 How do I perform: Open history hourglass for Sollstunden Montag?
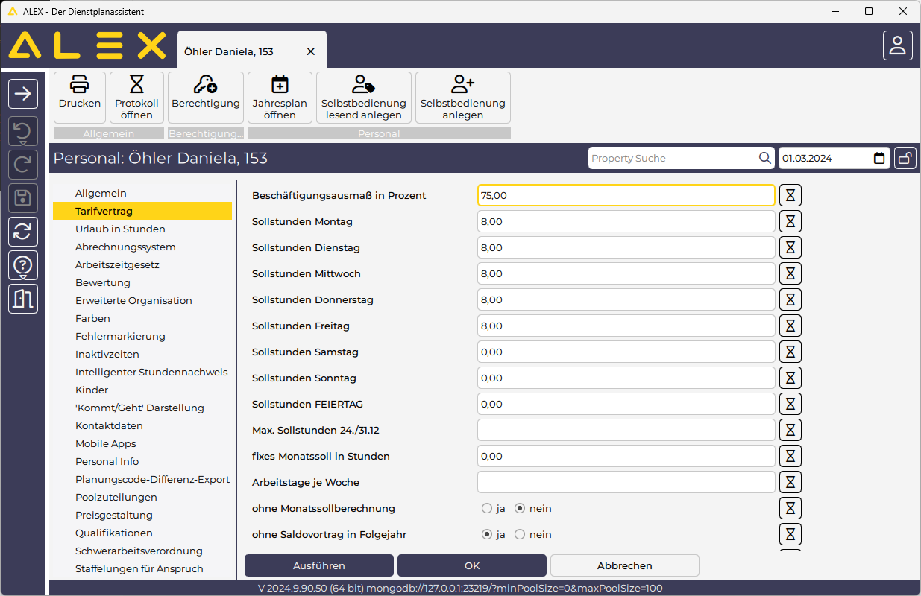coord(790,221)
